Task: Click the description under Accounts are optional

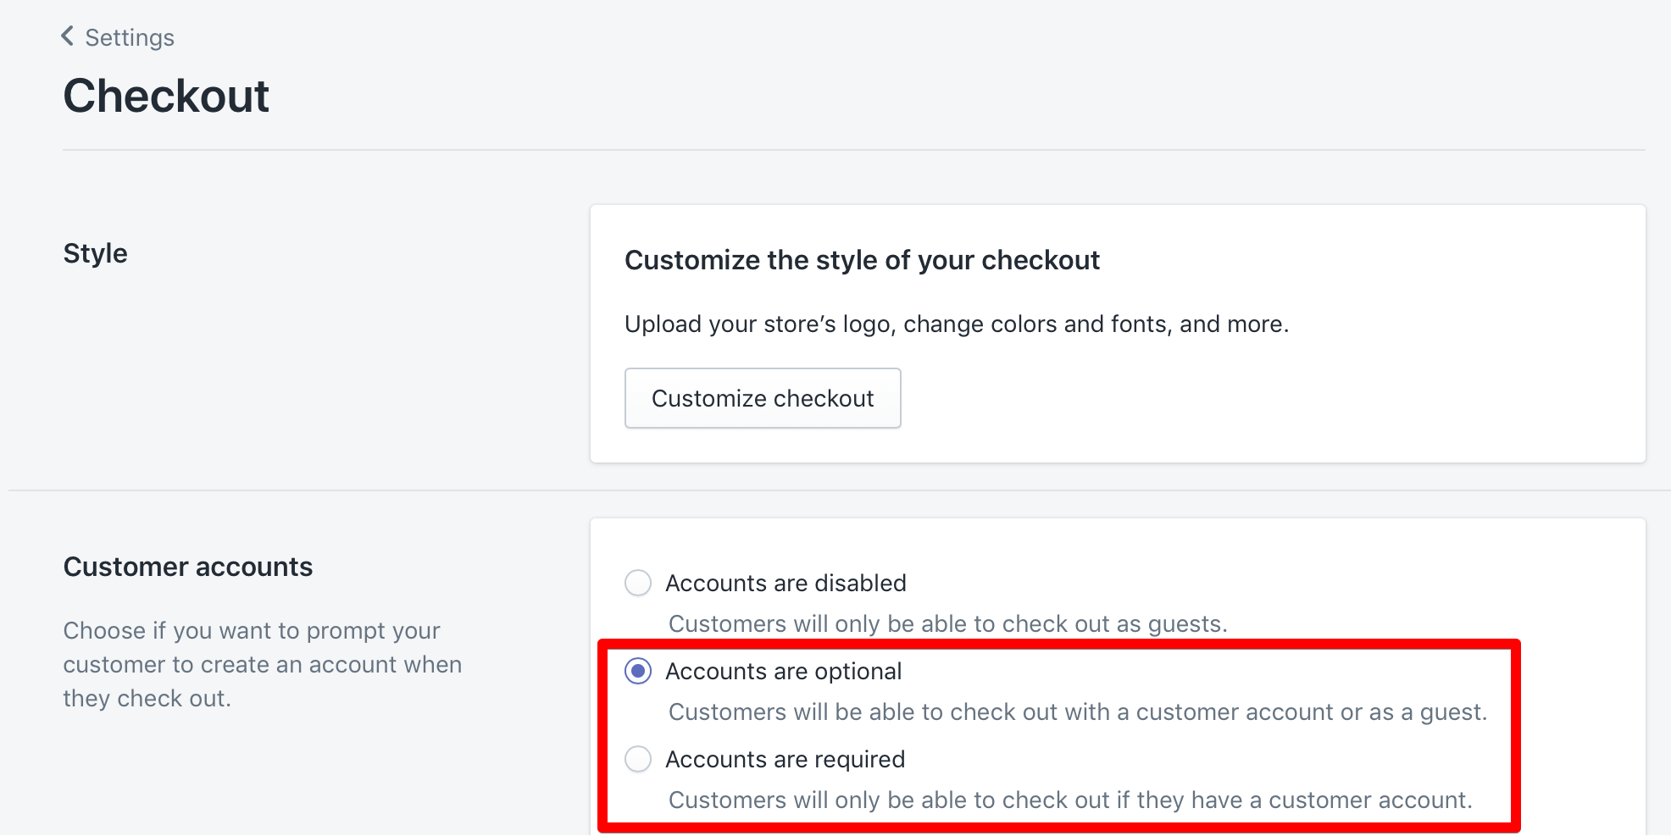Action: tap(1077, 712)
